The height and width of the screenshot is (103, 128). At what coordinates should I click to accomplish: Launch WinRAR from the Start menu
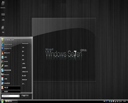[x=10, y=62]
